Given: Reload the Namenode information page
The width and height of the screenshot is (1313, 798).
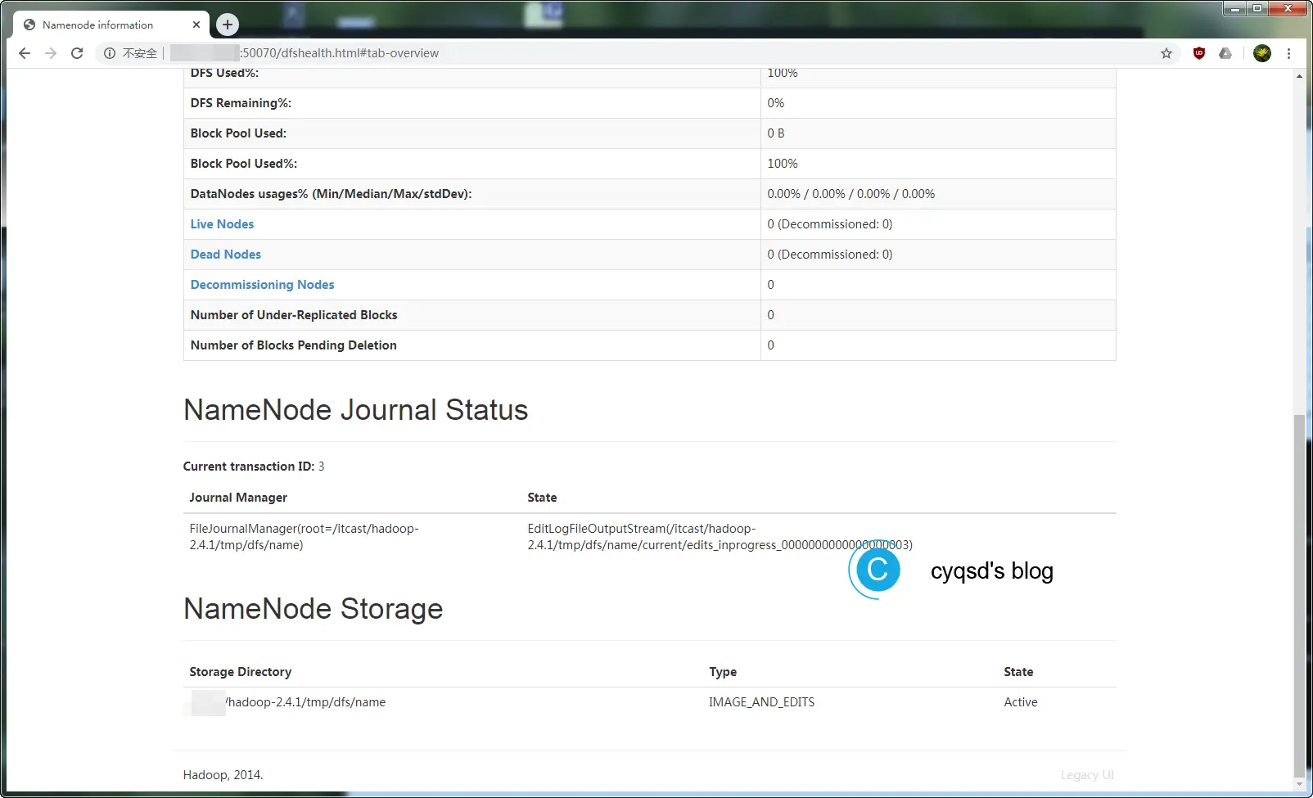Looking at the screenshot, I should coord(77,53).
